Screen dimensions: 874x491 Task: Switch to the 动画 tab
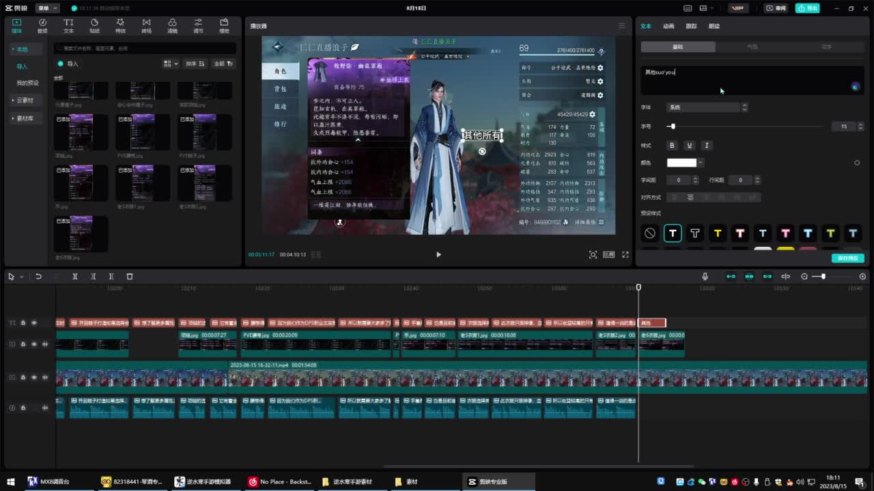(668, 26)
